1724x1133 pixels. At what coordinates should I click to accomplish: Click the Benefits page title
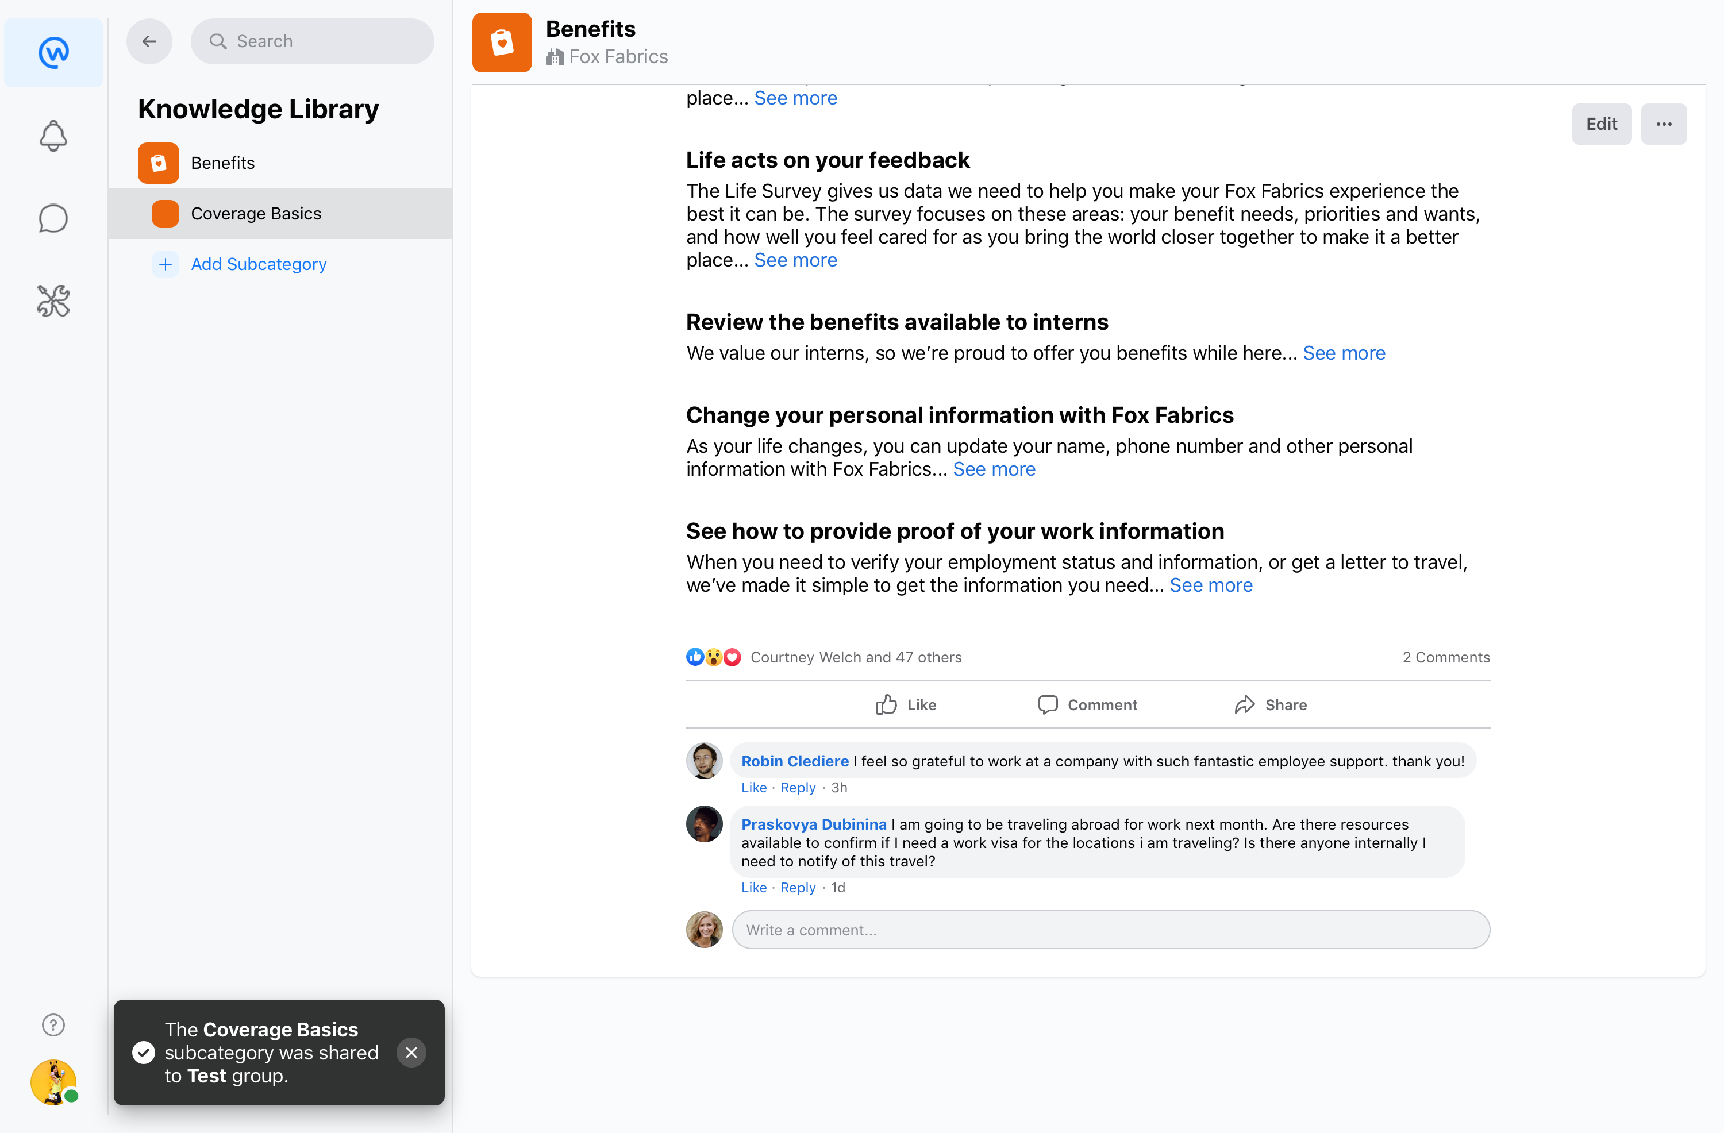coord(590,29)
